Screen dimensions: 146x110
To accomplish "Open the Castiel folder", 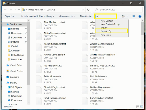I will pyautogui.click(x=14, y=46).
